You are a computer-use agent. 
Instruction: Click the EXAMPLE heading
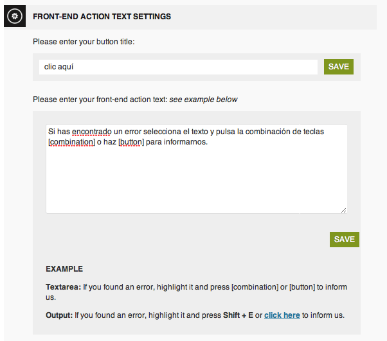pos(64,269)
